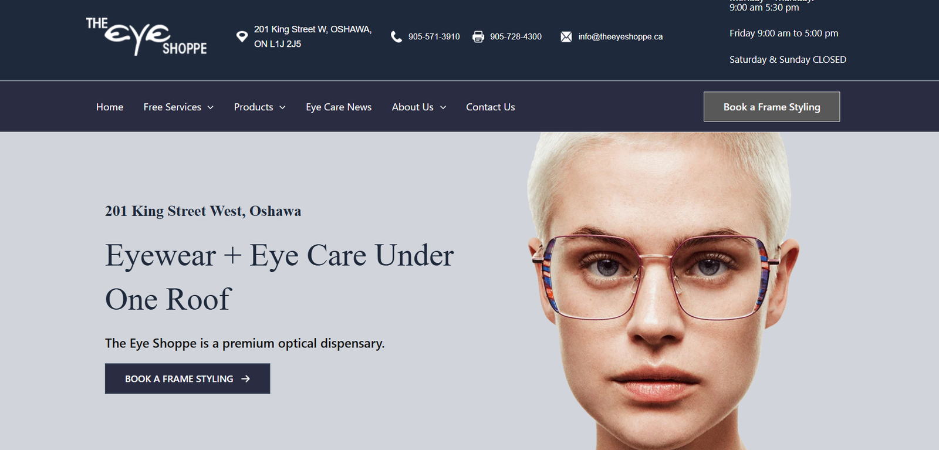Open Eye Care News page

point(339,107)
